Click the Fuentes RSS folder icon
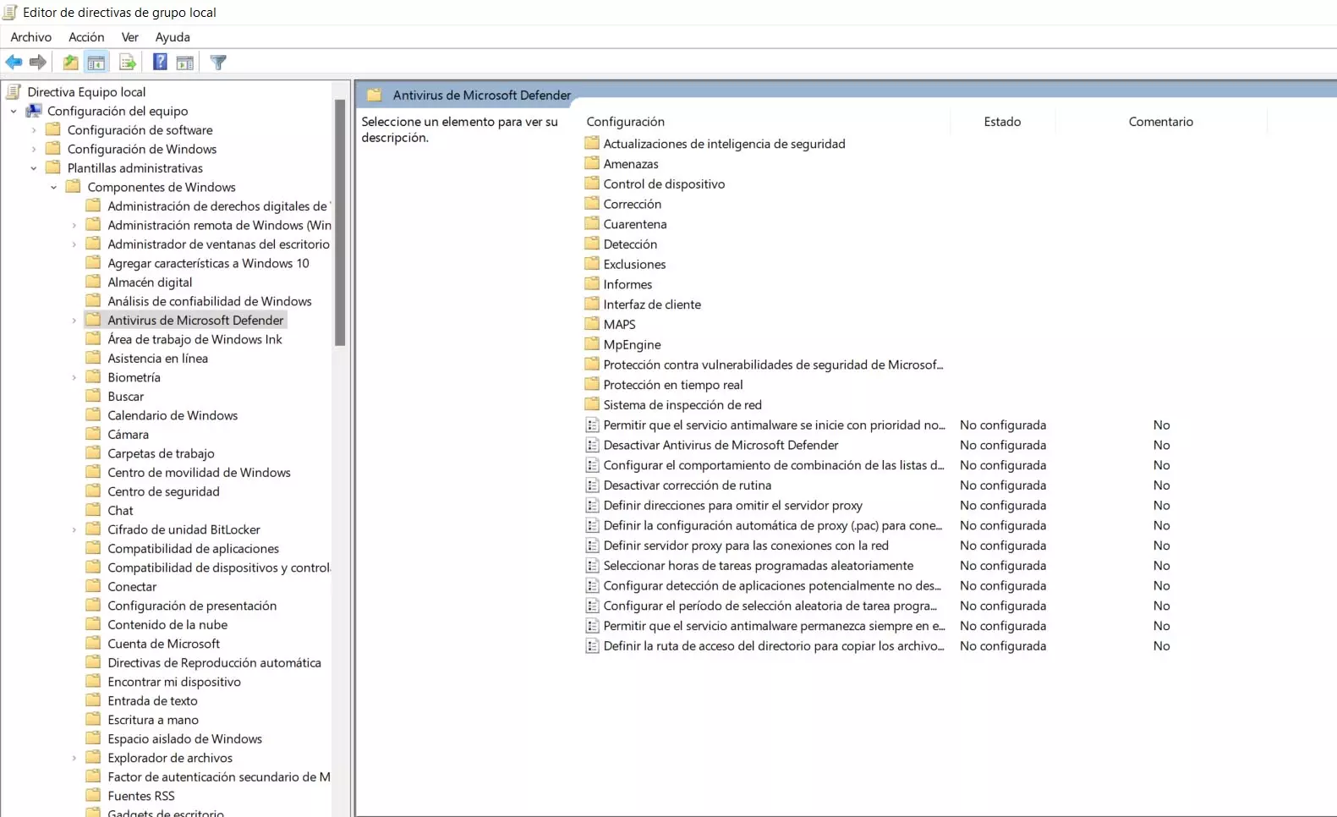The height and width of the screenshot is (817, 1337). tap(93, 795)
